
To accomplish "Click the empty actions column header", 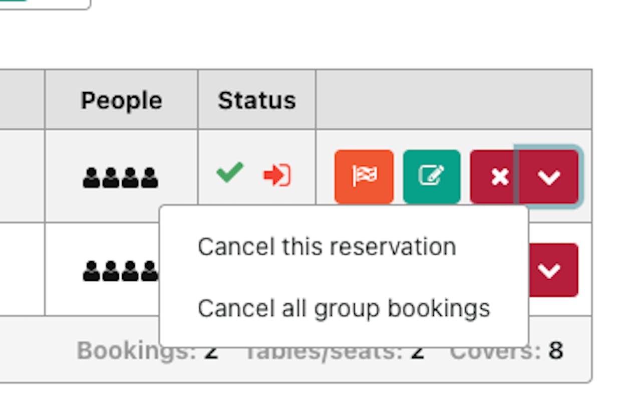I will (x=454, y=99).
